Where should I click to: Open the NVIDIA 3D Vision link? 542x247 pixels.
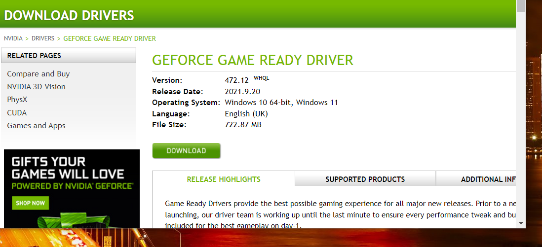(x=37, y=87)
